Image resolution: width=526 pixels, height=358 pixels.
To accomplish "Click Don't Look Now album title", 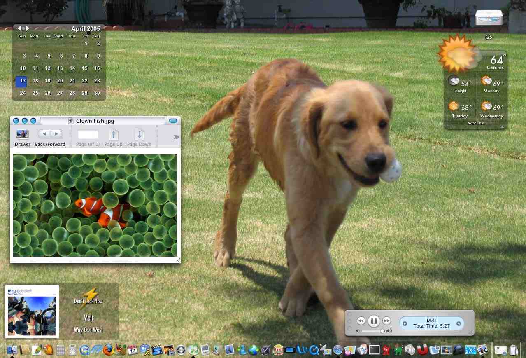I will coord(88,301).
